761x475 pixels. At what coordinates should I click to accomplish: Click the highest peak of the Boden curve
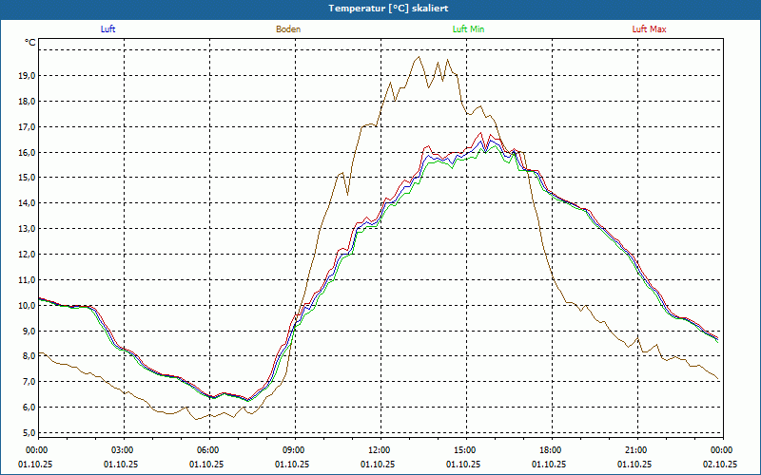418,57
